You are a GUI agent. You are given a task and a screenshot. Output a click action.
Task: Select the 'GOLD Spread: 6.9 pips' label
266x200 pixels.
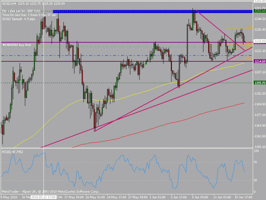click(18, 19)
